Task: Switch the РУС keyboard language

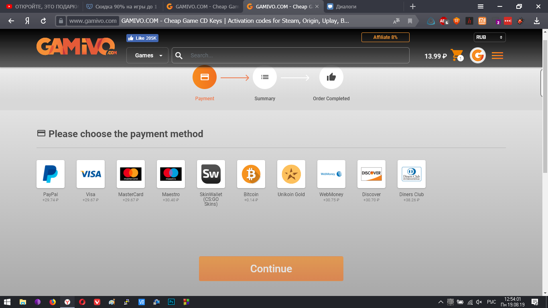Action: tap(491, 302)
